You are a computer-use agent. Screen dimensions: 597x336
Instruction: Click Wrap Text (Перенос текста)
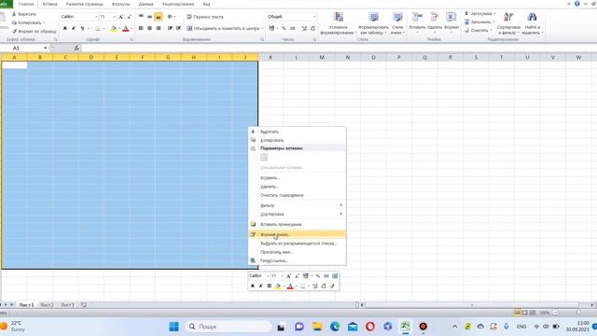pos(205,17)
